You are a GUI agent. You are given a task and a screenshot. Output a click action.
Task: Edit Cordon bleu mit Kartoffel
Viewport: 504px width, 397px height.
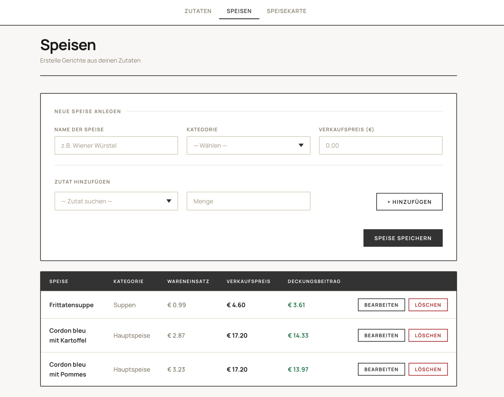coord(381,335)
